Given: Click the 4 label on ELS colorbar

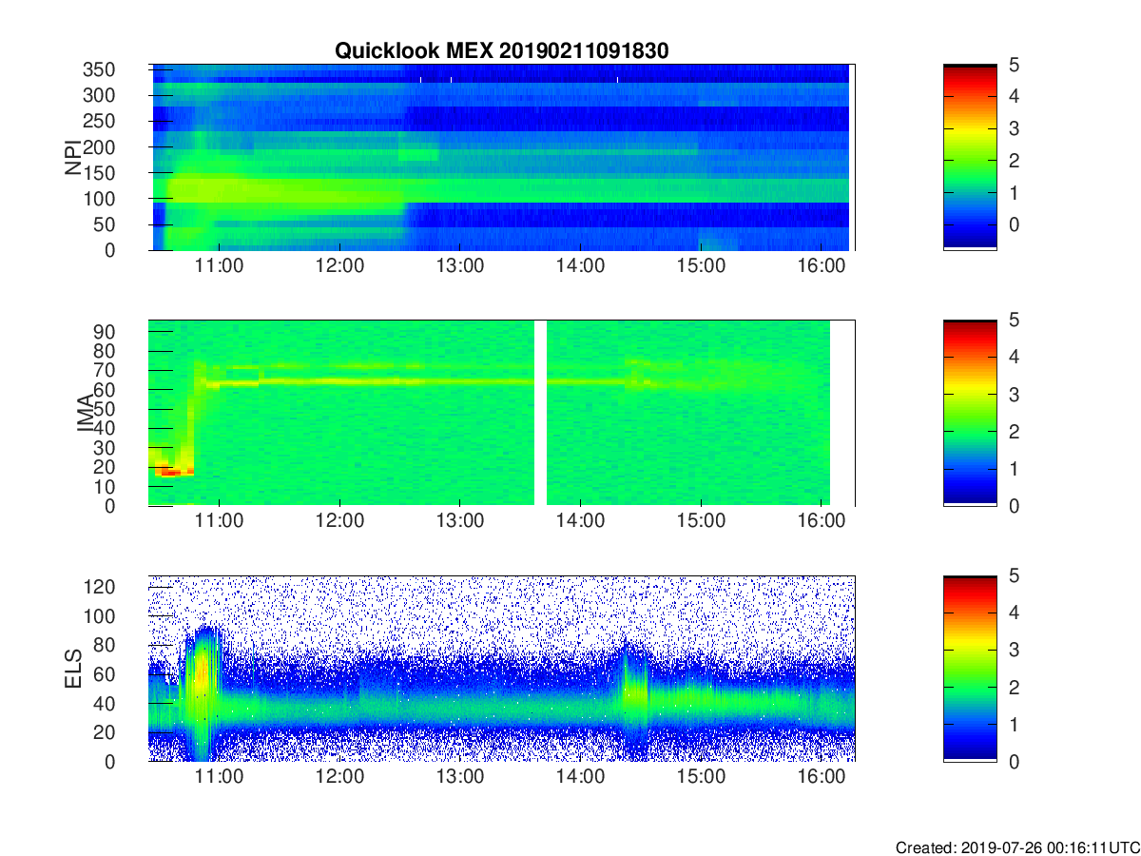Looking at the screenshot, I should coord(1014,613).
